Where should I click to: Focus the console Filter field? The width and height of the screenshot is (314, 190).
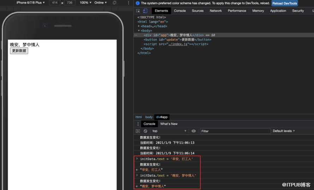pos(235,131)
